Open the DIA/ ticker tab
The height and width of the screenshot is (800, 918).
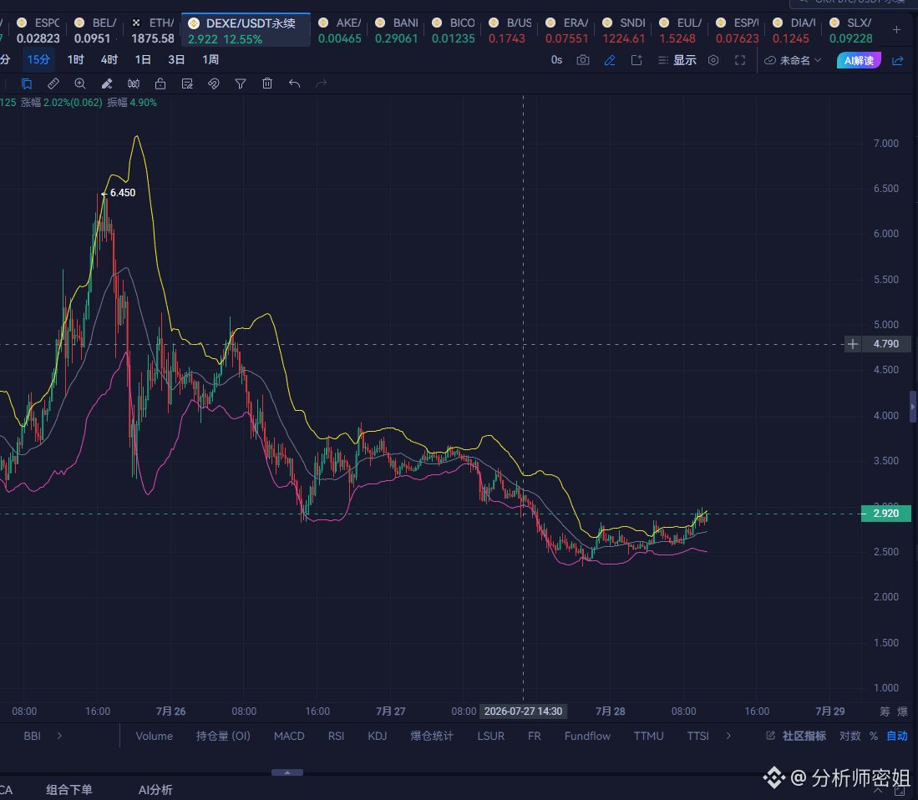pyautogui.click(x=794, y=30)
